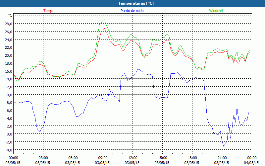
Task: Click the "06:00" time label on x-axis
Action: (73, 158)
